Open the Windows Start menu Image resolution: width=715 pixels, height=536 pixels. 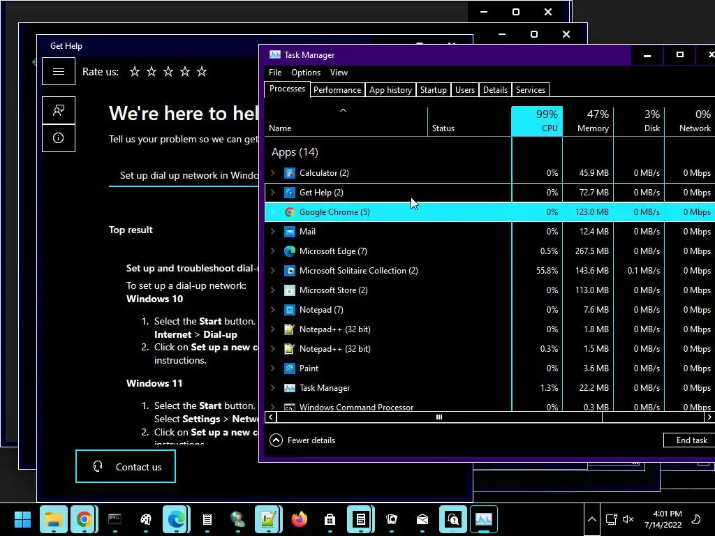point(22,519)
